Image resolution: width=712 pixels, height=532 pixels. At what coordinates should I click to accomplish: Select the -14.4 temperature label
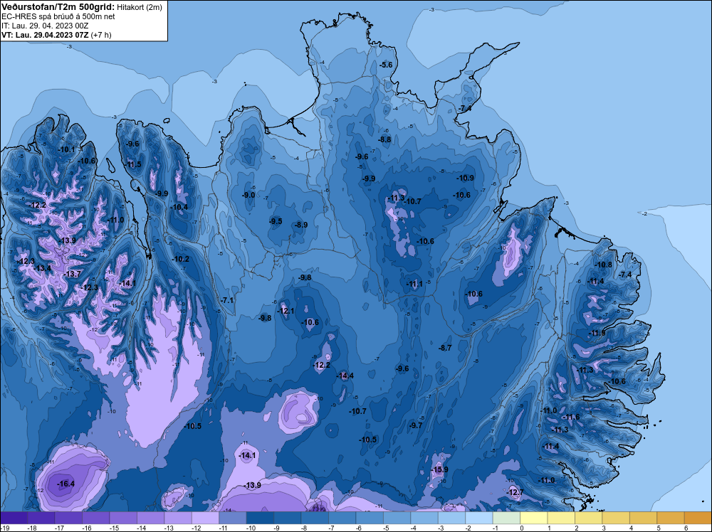point(345,376)
